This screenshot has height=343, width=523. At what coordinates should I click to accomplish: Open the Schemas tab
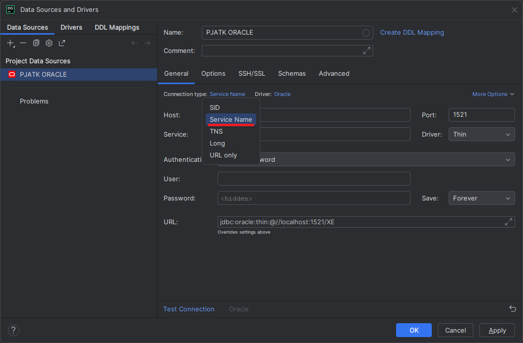point(292,74)
